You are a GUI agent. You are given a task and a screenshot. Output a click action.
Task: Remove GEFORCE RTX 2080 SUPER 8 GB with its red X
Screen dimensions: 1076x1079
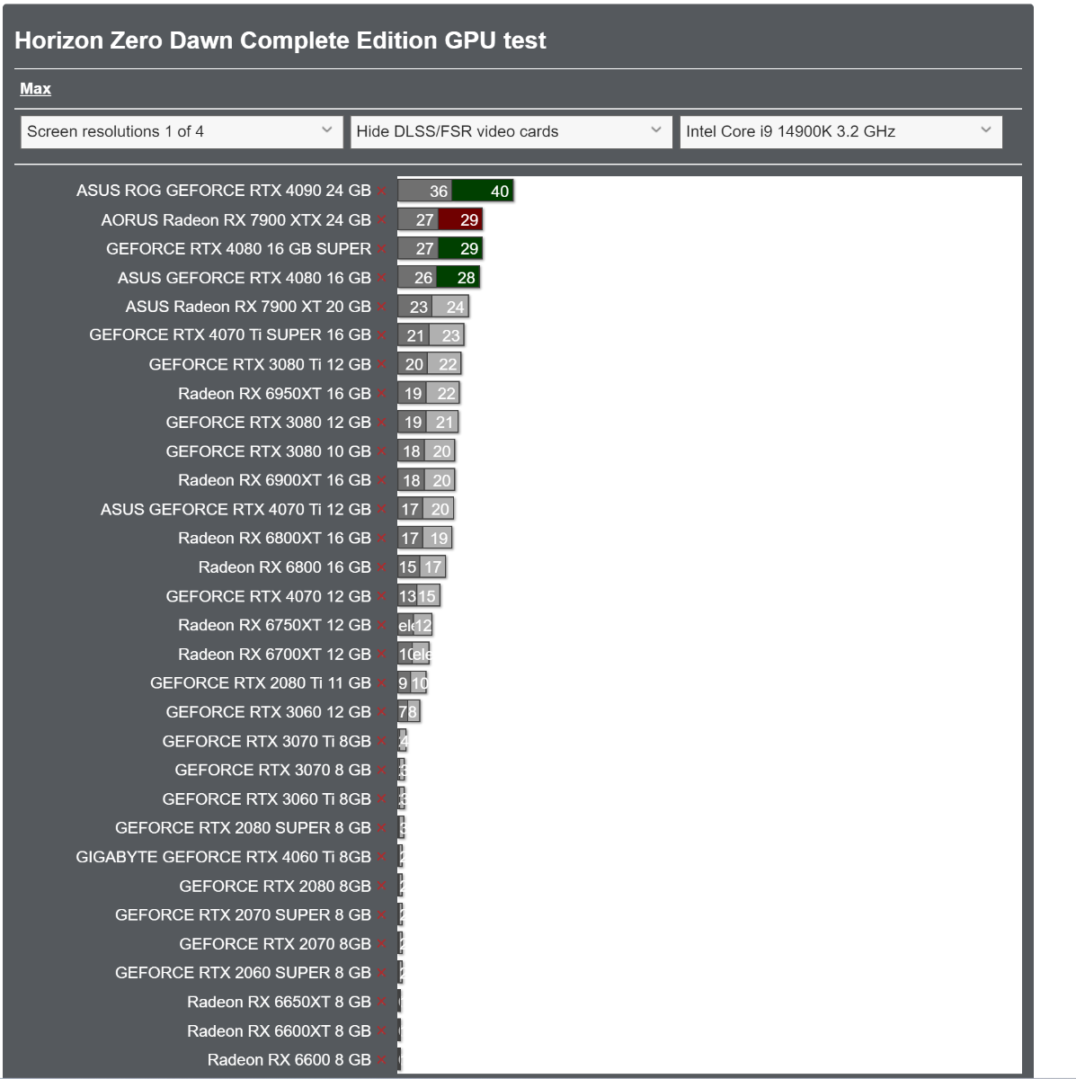tap(382, 828)
